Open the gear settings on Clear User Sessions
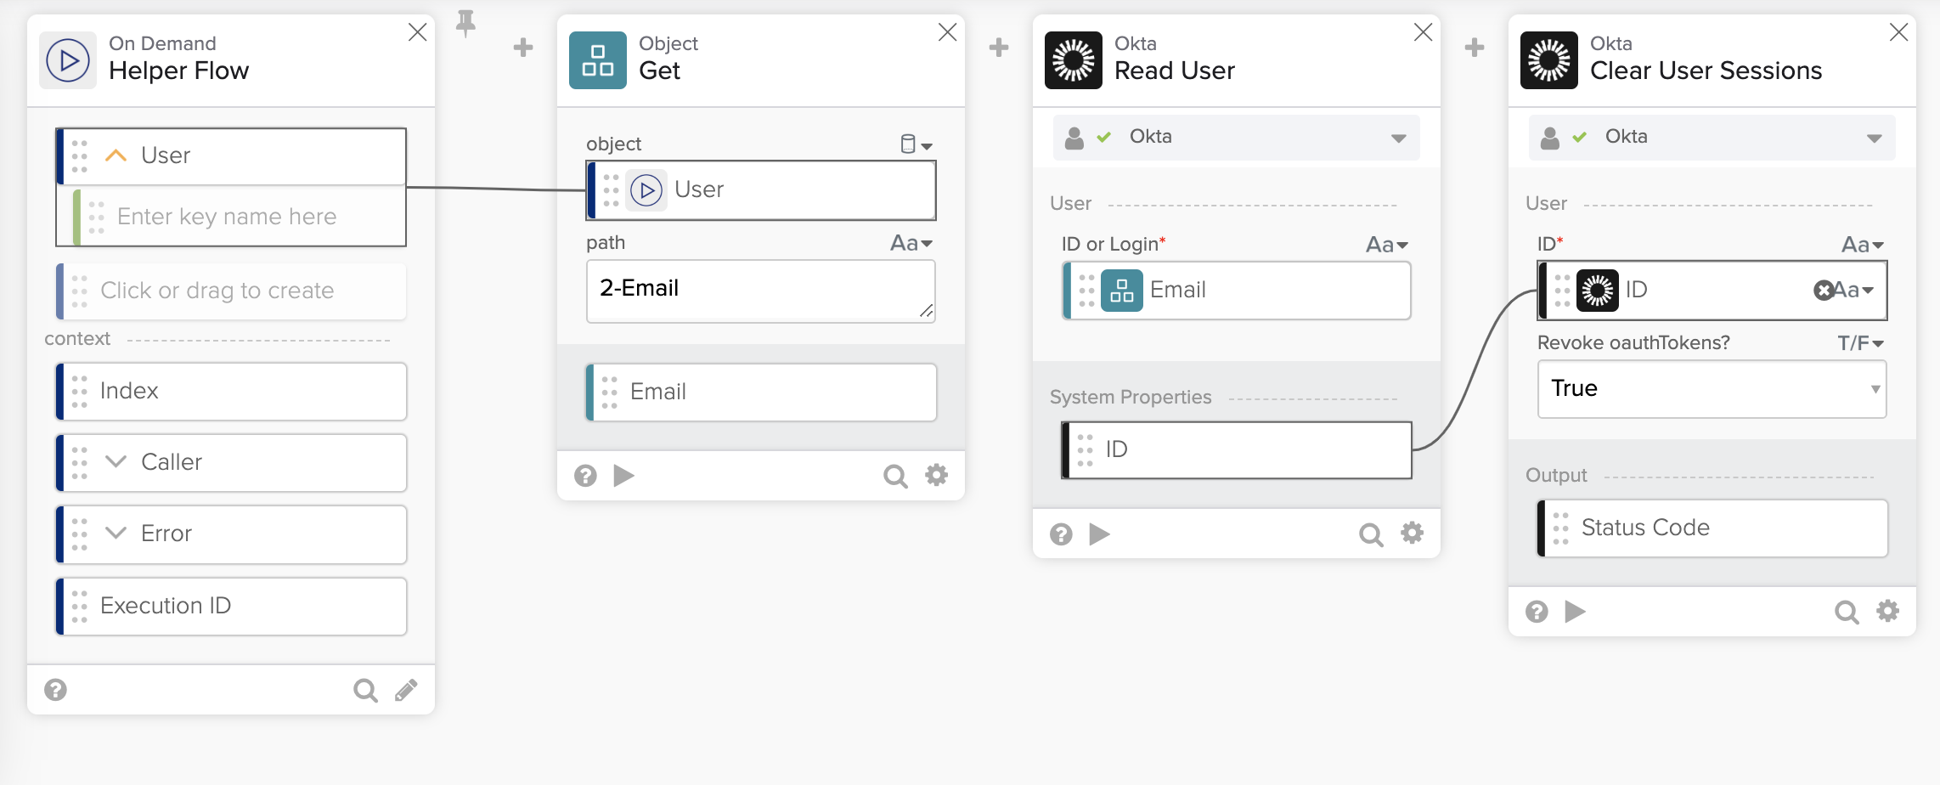The width and height of the screenshot is (1940, 785). click(x=1887, y=612)
